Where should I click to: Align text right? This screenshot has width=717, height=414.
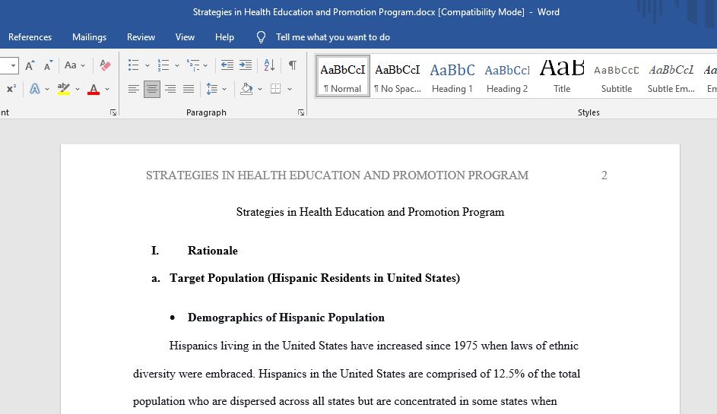click(x=170, y=89)
